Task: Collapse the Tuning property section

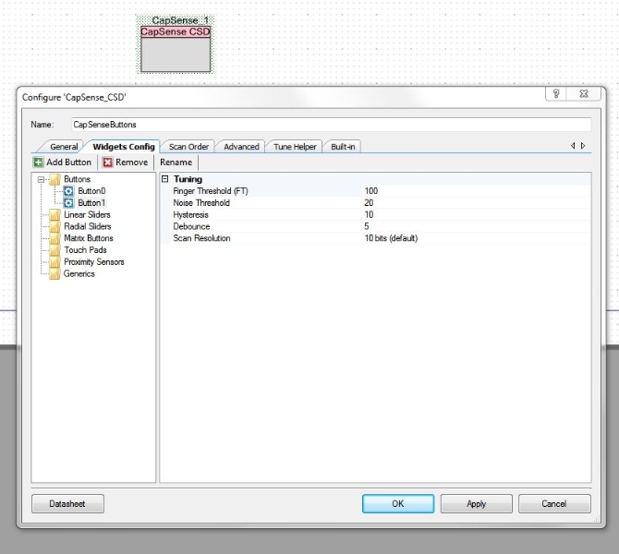Action: (165, 179)
